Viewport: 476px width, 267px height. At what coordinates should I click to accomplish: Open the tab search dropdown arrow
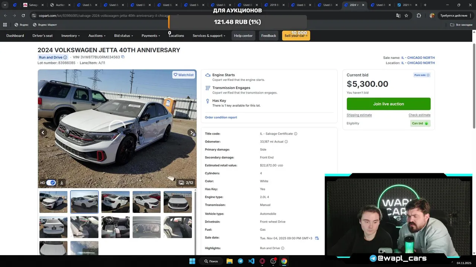tap(5, 5)
